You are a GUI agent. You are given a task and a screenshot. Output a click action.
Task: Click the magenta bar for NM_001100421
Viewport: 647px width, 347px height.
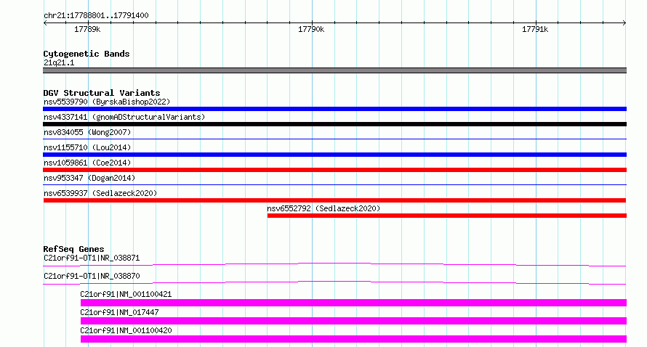point(353,303)
